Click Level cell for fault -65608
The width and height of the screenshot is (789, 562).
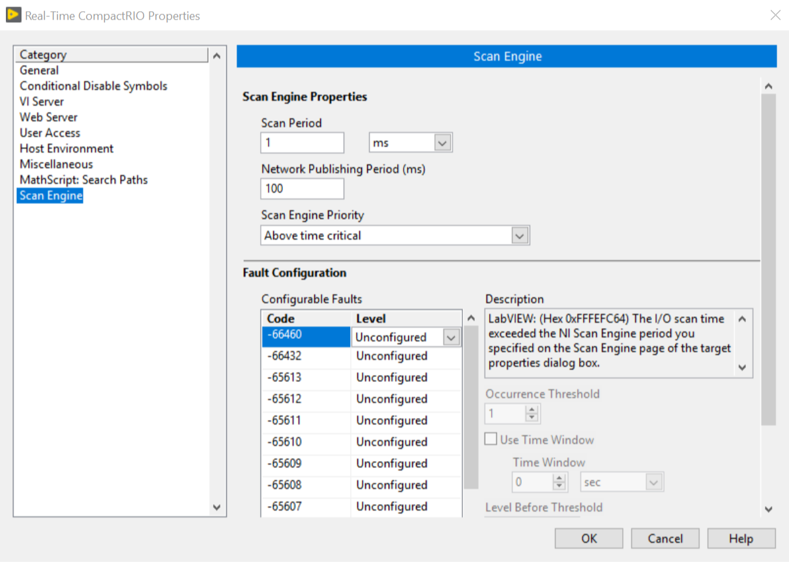pyautogui.click(x=406, y=485)
